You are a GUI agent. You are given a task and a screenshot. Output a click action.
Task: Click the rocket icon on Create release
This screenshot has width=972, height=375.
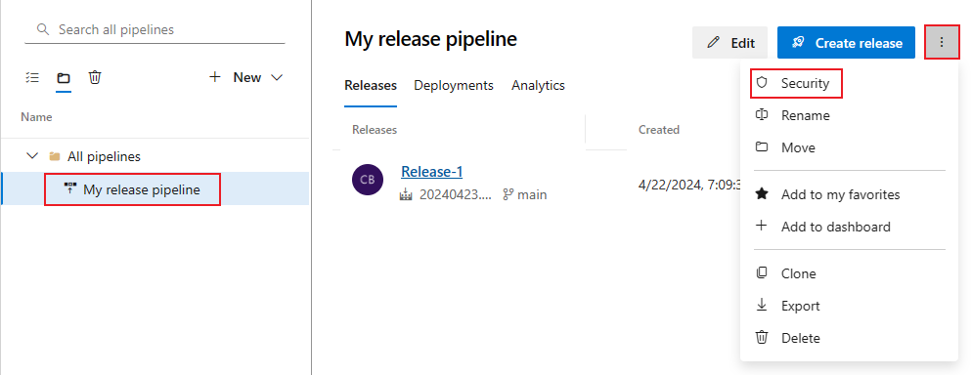tap(799, 43)
